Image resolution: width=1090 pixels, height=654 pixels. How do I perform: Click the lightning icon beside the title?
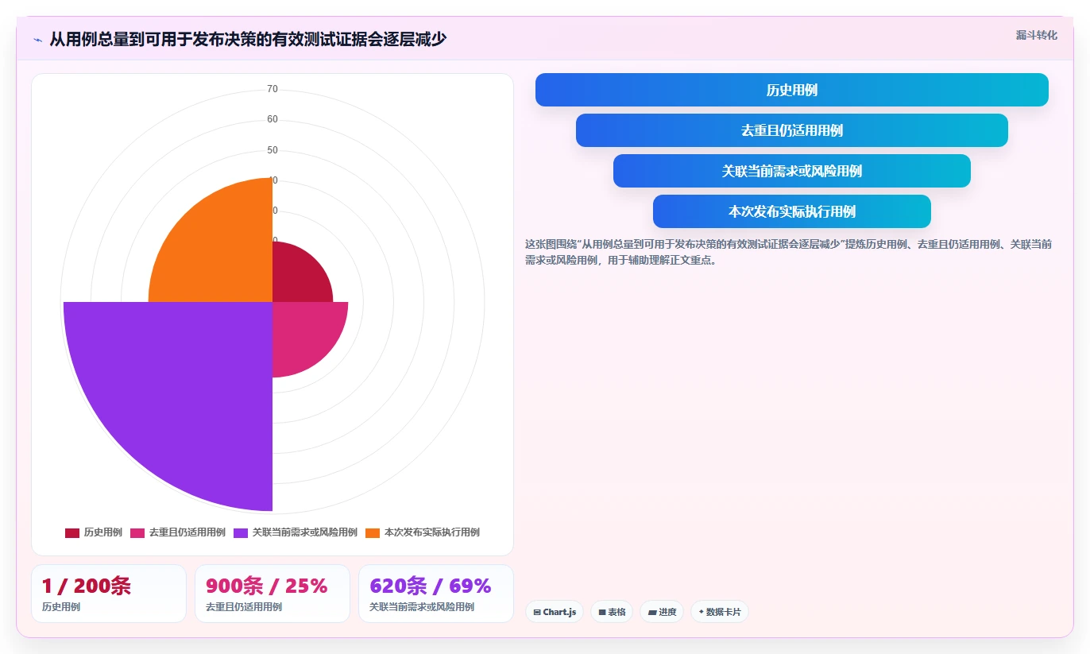(37, 39)
